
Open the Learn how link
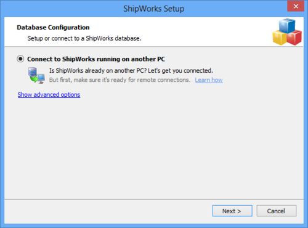209,80
